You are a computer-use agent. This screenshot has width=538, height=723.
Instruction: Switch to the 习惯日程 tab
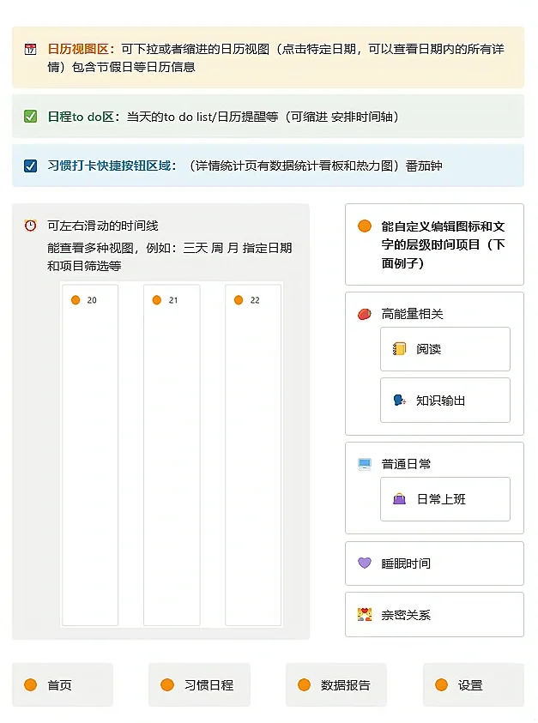[x=199, y=684]
